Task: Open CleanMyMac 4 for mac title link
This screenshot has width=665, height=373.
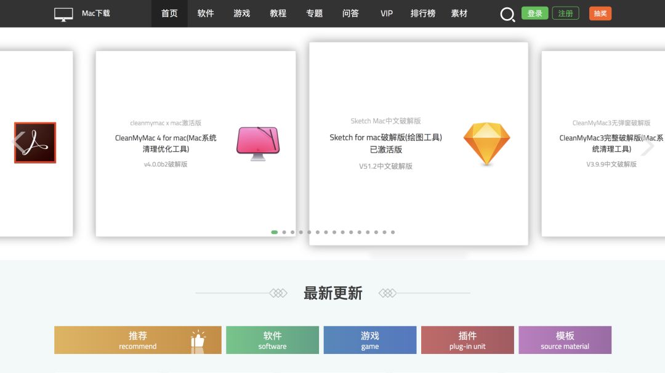Action: (166, 143)
